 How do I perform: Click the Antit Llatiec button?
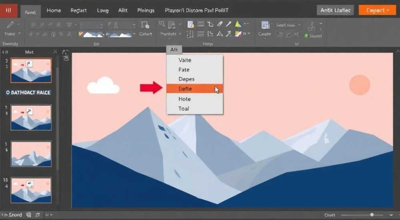[x=335, y=10]
